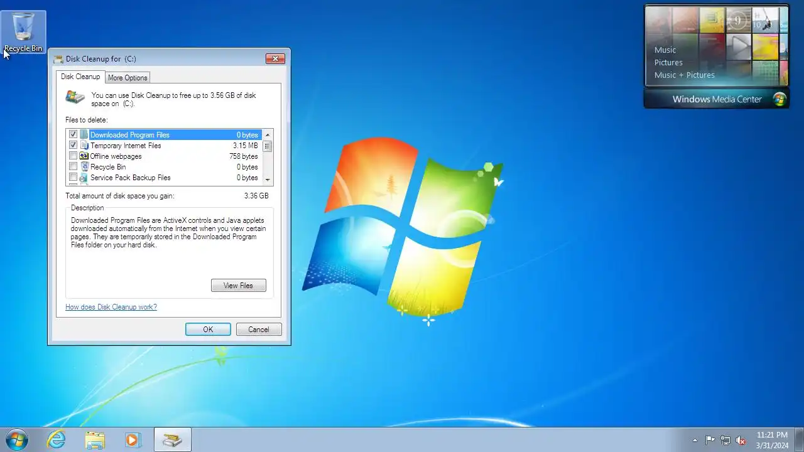Uncheck Downloaded Program Files checkbox
This screenshot has height=452, width=804.
(x=73, y=135)
